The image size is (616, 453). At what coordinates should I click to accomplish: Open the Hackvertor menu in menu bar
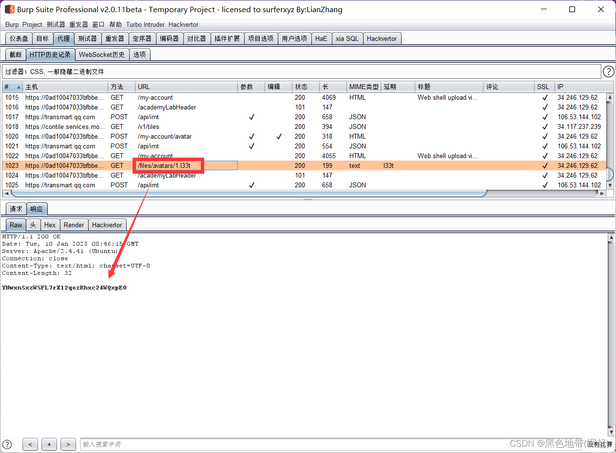(x=183, y=24)
